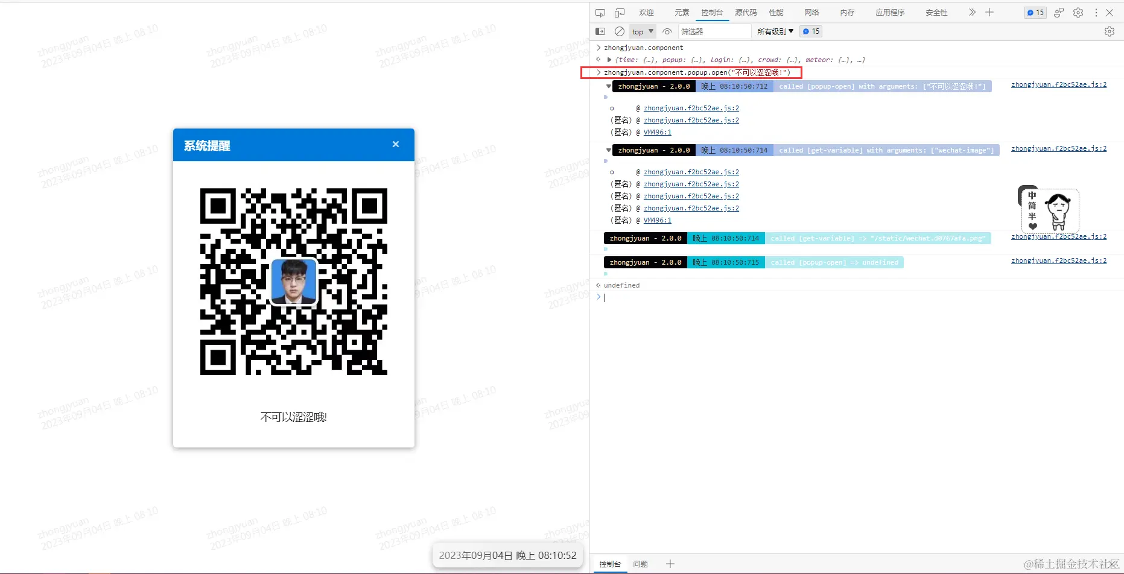Open the 应用程序 tab

(890, 13)
